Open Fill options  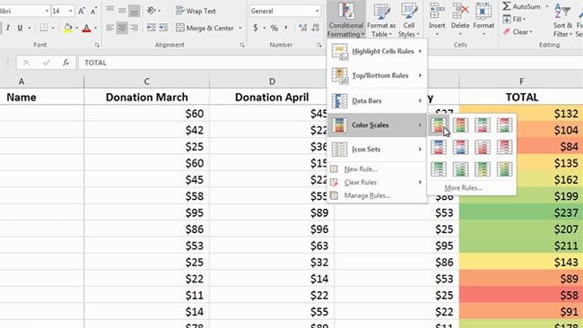pos(515,19)
